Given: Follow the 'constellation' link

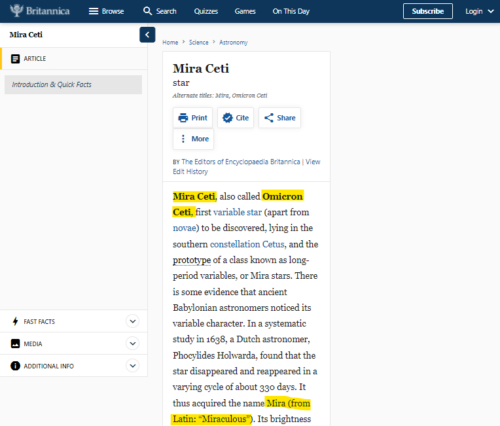Looking at the screenshot, I should pyautogui.click(x=235, y=244).
